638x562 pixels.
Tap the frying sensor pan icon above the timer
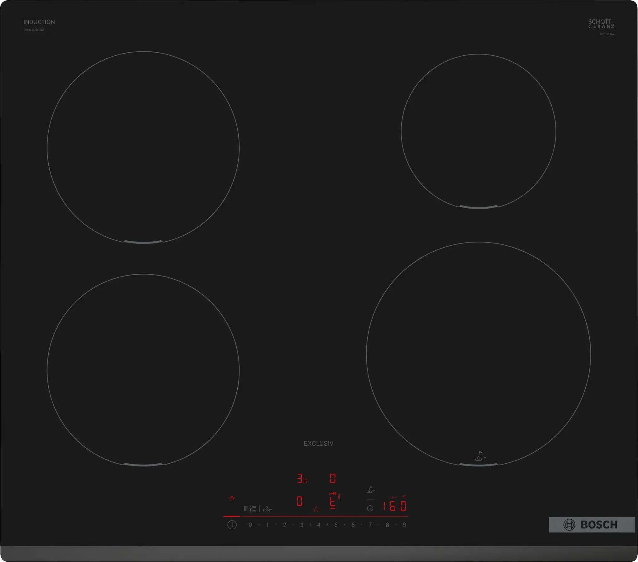coord(370,489)
